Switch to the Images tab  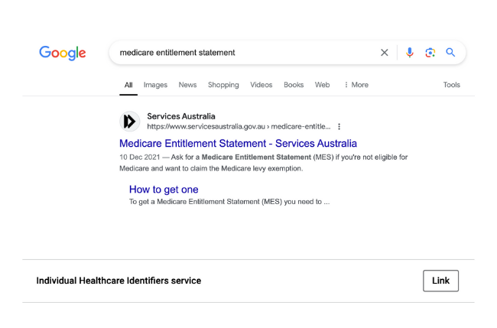point(155,85)
